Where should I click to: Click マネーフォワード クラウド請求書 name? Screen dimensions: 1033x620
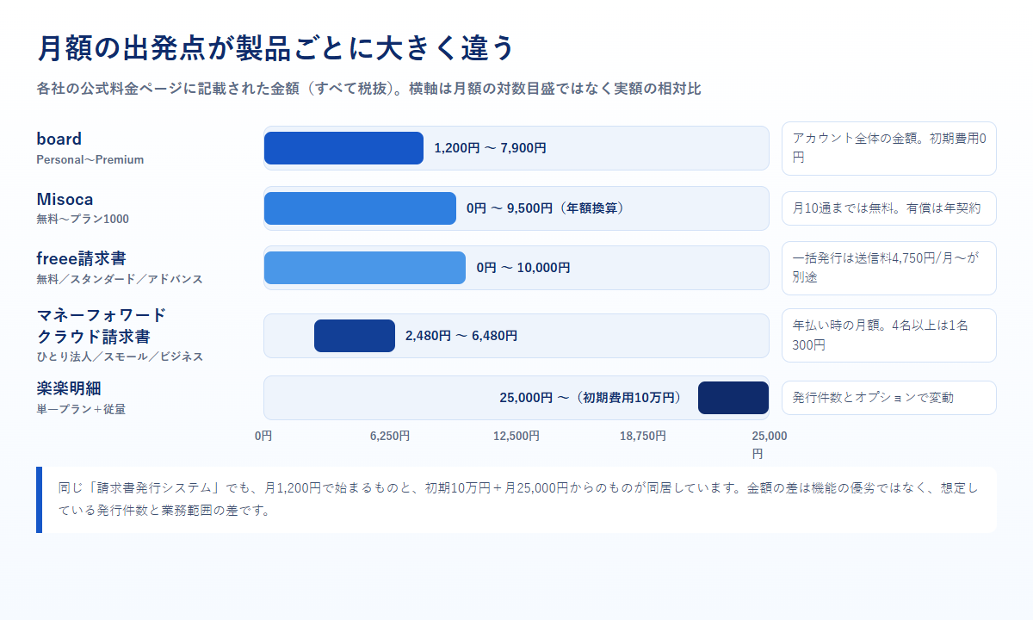click(102, 325)
